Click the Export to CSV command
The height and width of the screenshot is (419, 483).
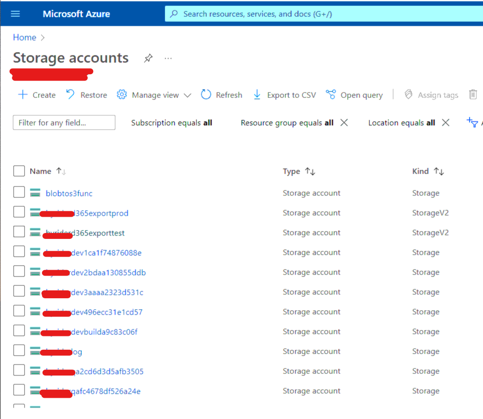(x=285, y=95)
